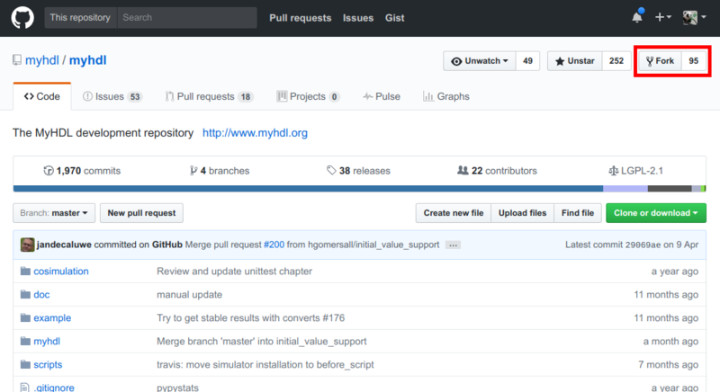Open the Projects tab
Image resolution: width=720 pixels, height=392 pixels.
(308, 96)
